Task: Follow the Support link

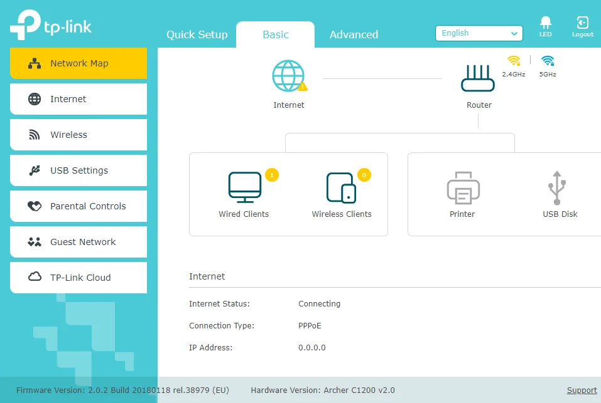Action: coord(582,390)
